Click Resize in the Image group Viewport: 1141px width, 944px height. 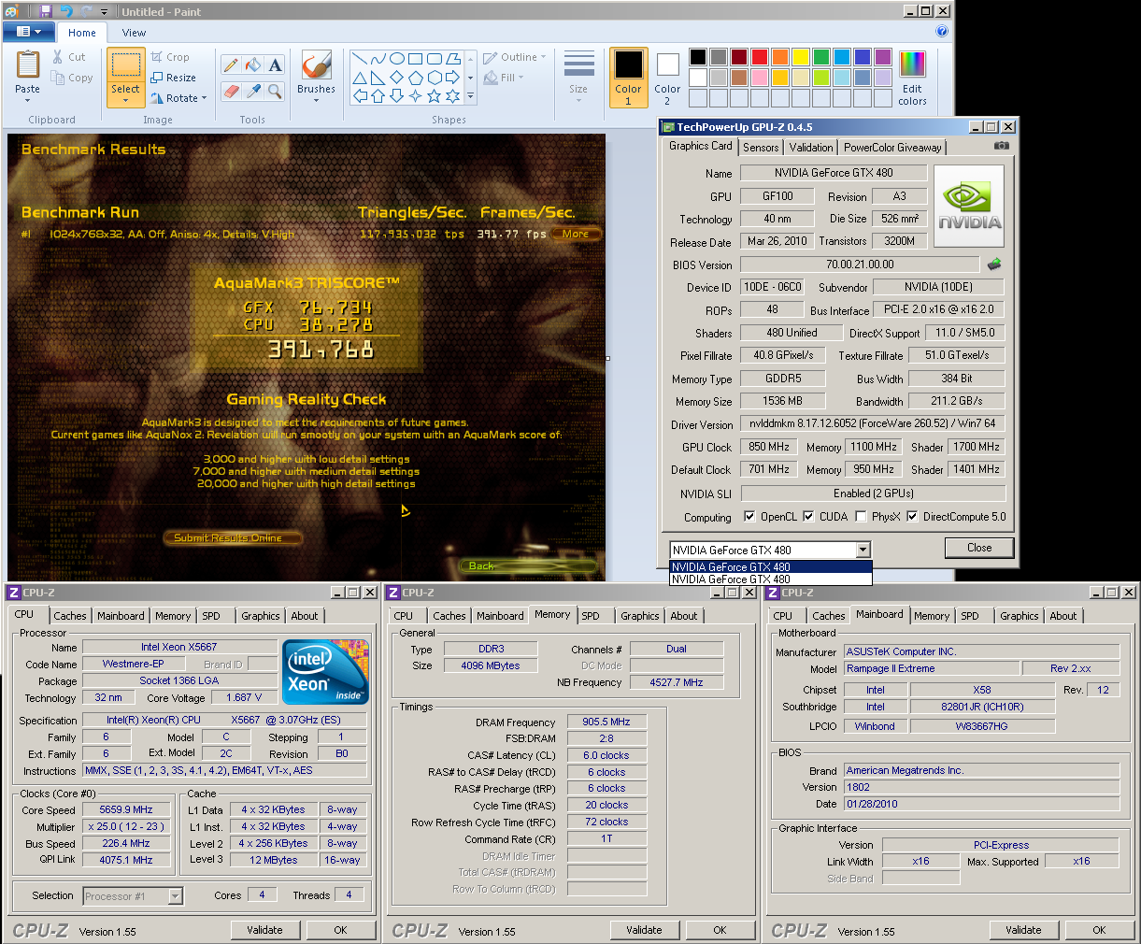point(174,78)
